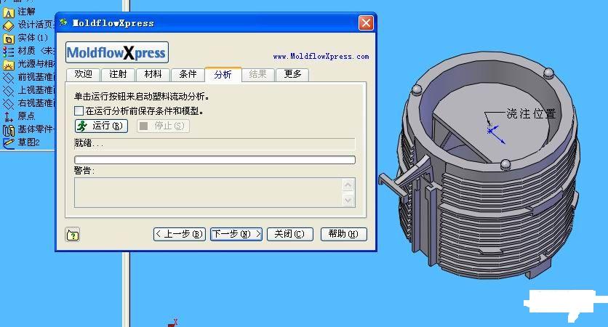Select 原点 in the feature tree
Image resolution: width=608 pixels, height=327 pixels.
pyautogui.click(x=26, y=116)
